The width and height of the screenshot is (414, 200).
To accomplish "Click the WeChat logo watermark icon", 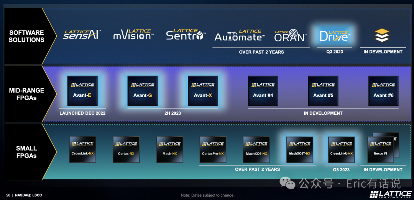I will (287, 183).
